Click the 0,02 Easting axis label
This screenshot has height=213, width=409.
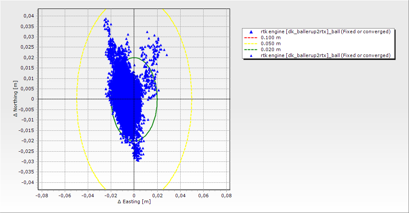(157, 196)
